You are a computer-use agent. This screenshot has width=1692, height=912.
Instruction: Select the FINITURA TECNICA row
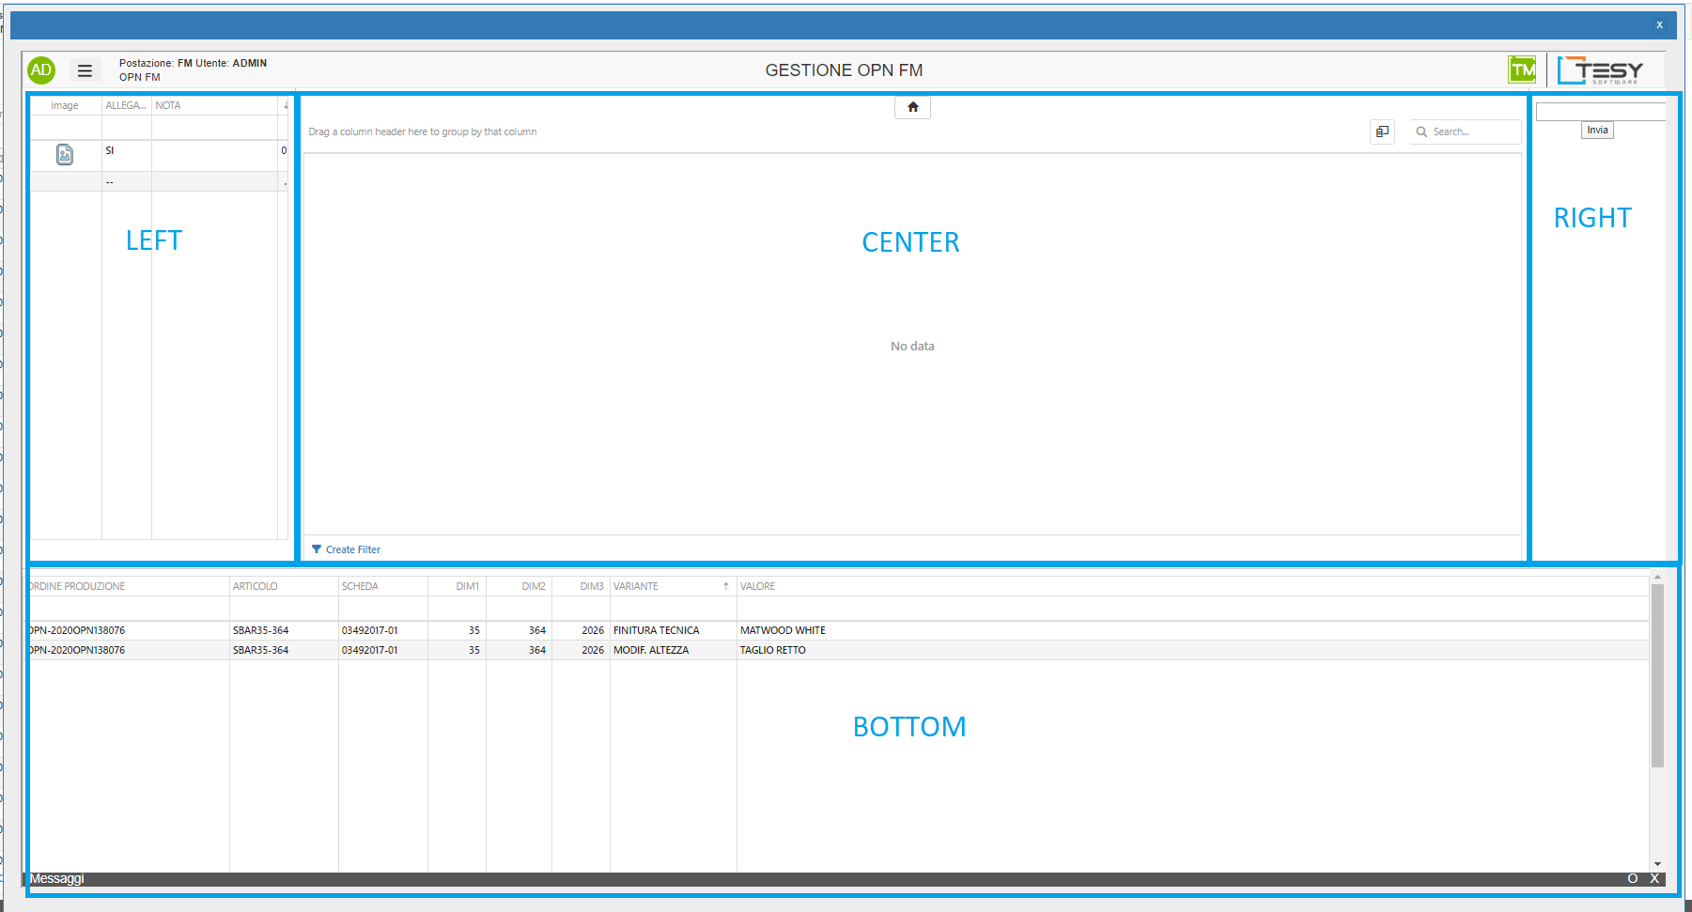[656, 630]
